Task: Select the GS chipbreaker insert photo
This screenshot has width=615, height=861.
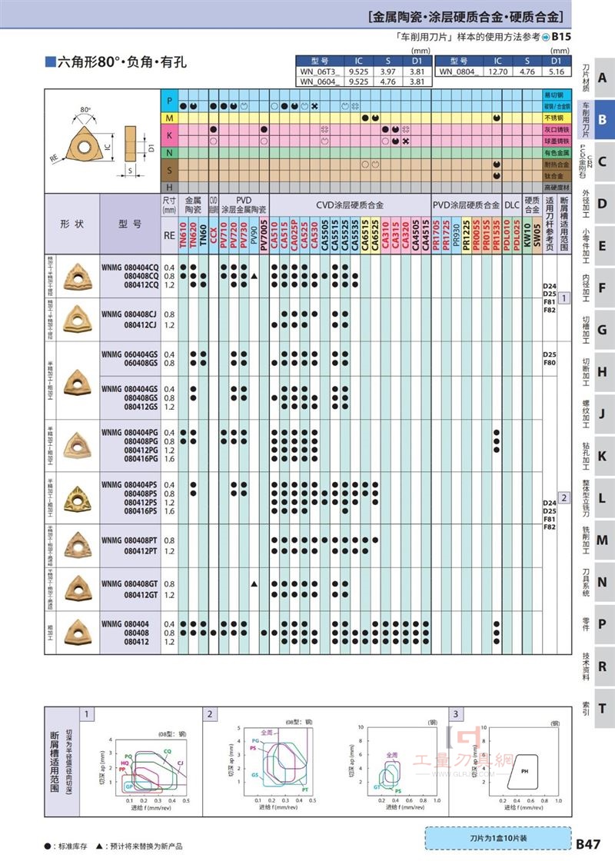Action: click(x=78, y=381)
